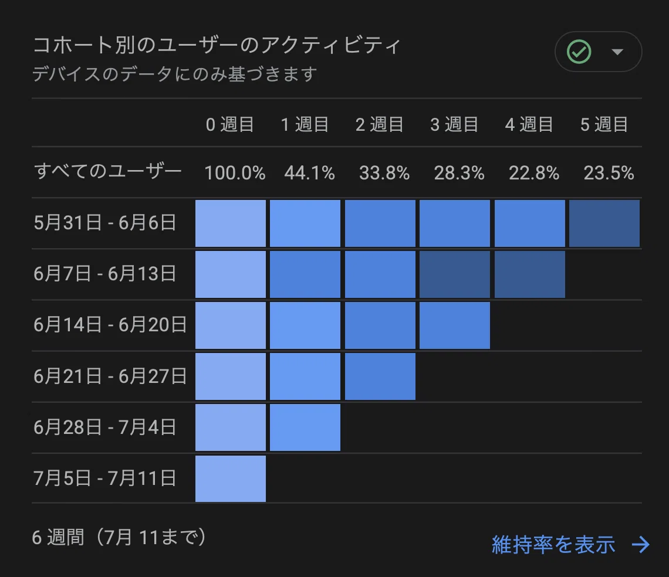This screenshot has width=669, height=577.
Task: Click week 5 cell for 5月31日 cohort
Action: point(604,223)
